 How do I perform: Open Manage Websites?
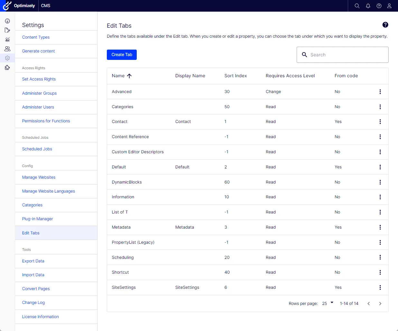(x=39, y=177)
